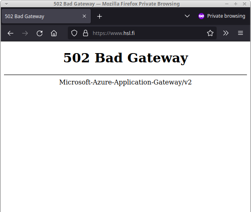251x212 pixels.
Task: Open the Firefox home page
Action: (54, 33)
